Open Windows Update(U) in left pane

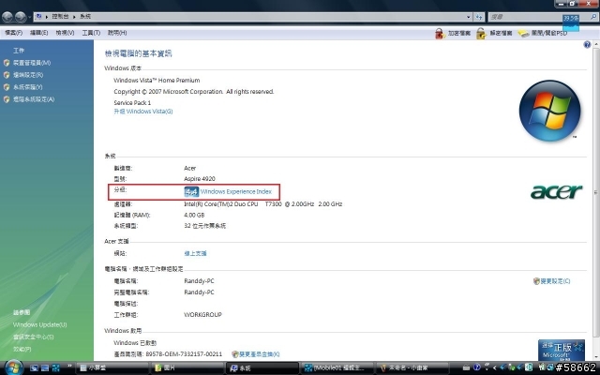click(39, 325)
